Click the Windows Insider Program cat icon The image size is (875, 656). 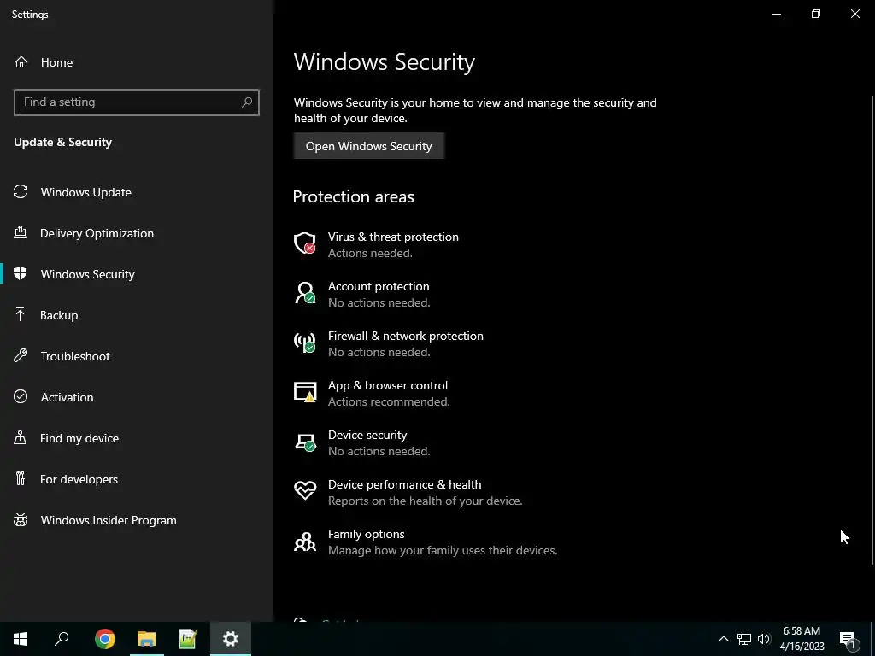(21, 520)
